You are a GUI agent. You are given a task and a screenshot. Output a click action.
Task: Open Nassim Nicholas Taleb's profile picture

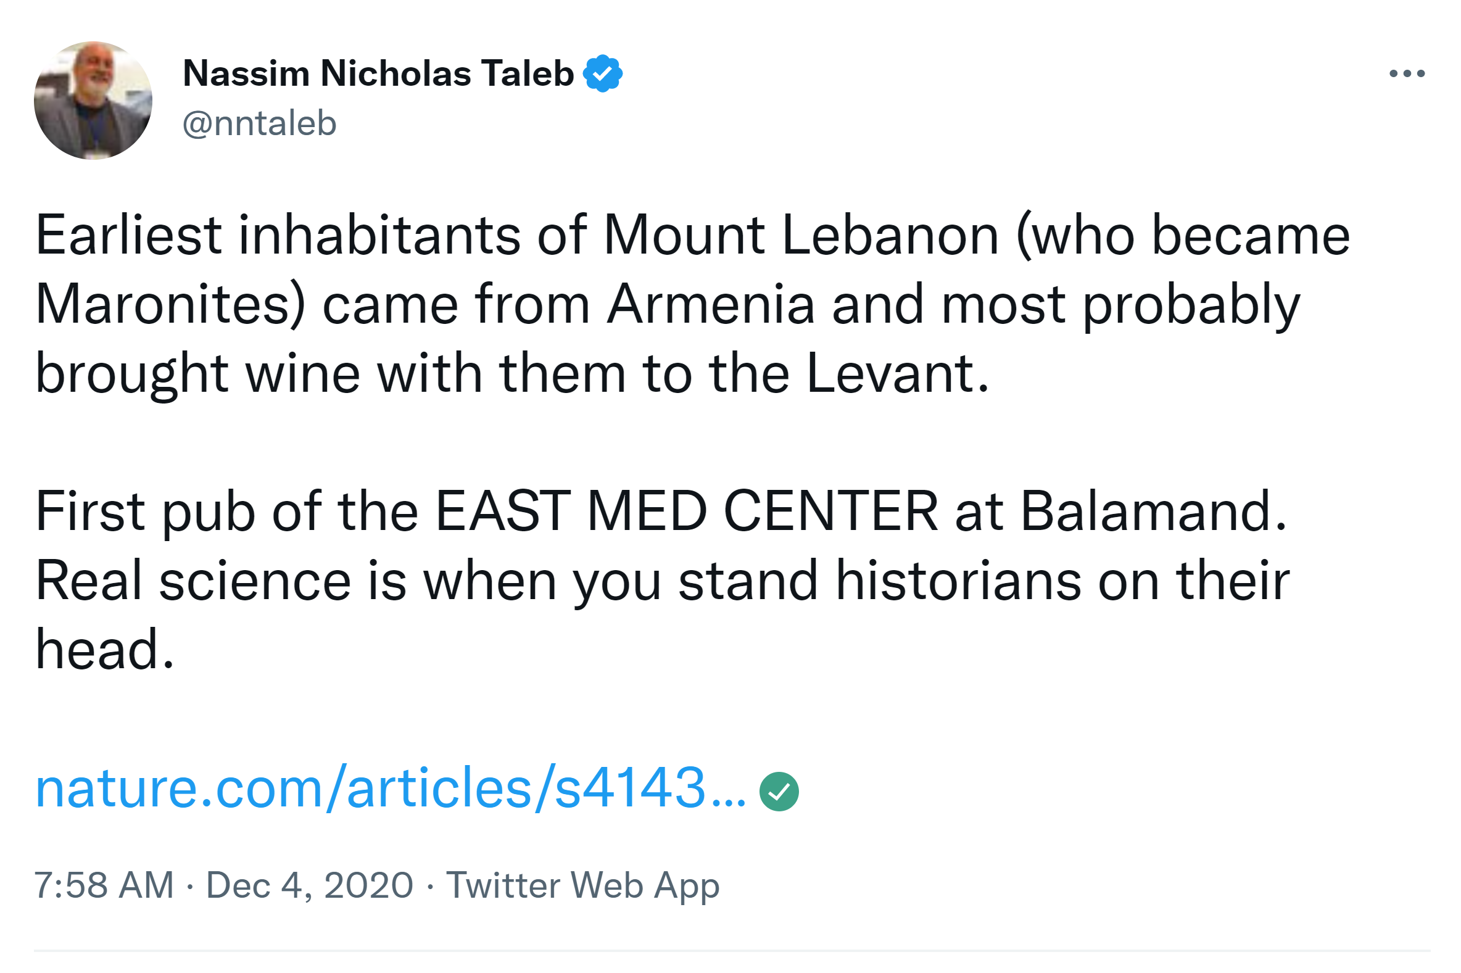[93, 101]
